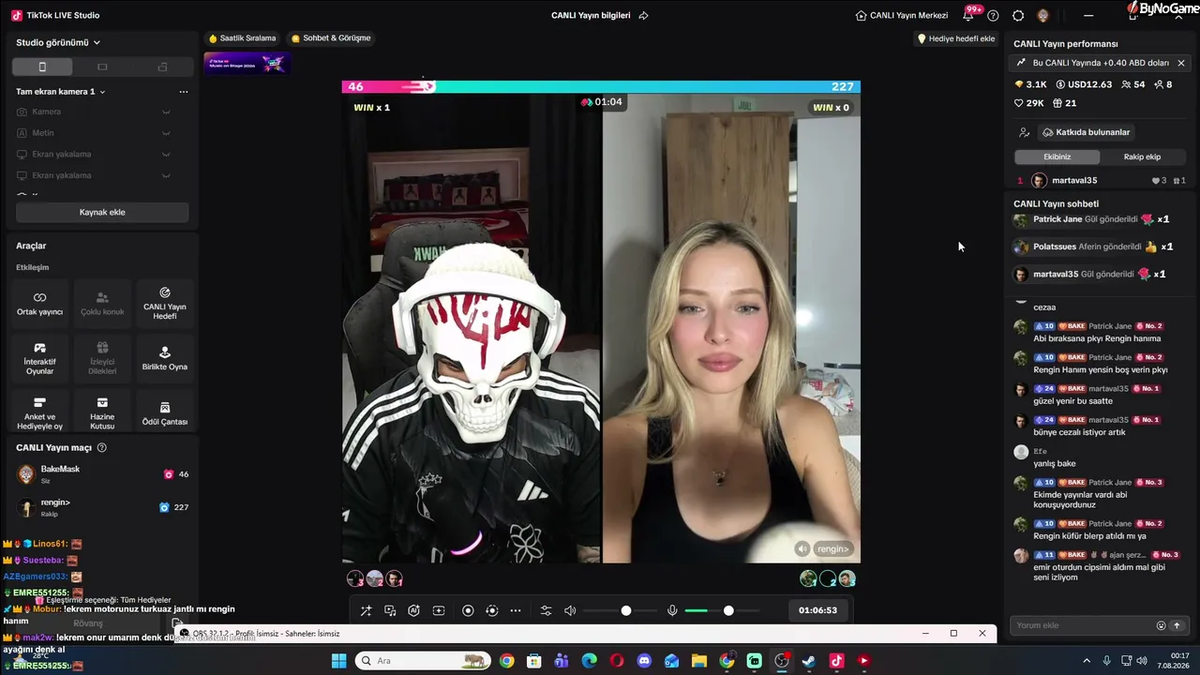Open the Saatlik Sıralama ranking

pos(243,38)
